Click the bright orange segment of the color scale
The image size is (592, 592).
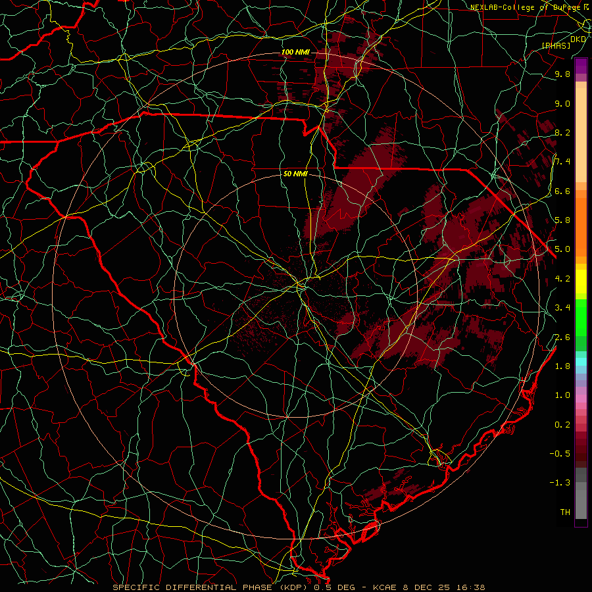581,227
